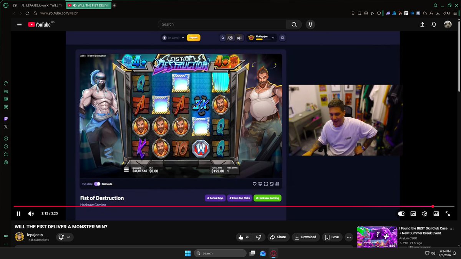Click the address bar URL
This screenshot has width=461, height=259.
tap(59, 13)
